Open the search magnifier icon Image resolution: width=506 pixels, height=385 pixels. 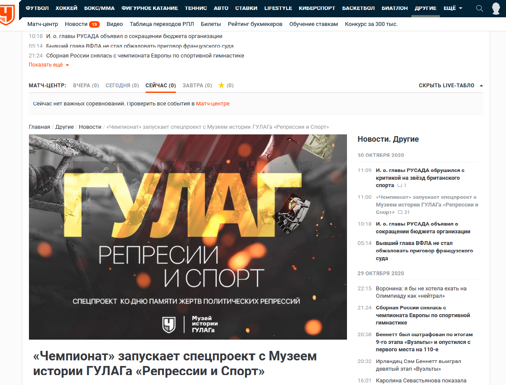[480, 8]
